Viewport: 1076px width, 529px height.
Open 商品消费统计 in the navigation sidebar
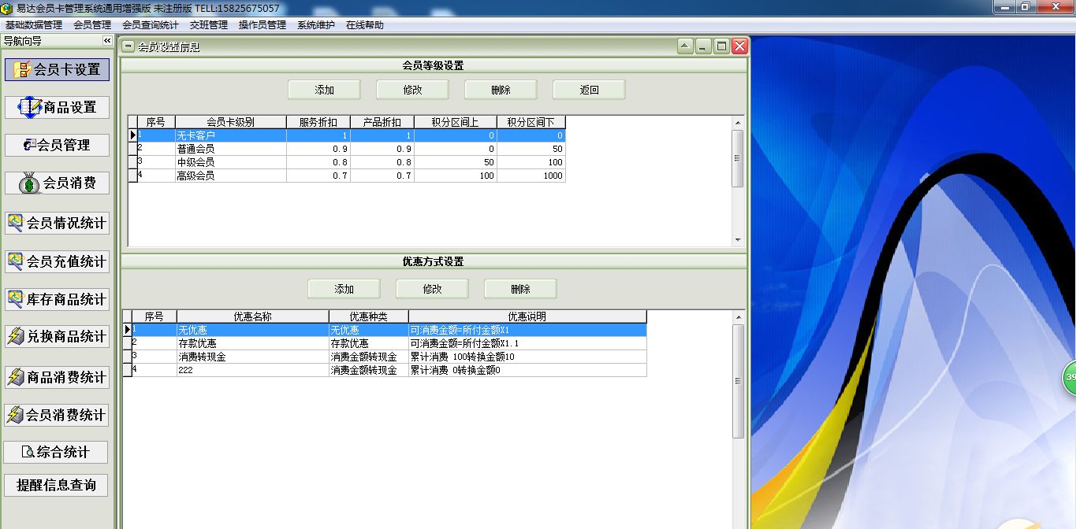pos(57,377)
